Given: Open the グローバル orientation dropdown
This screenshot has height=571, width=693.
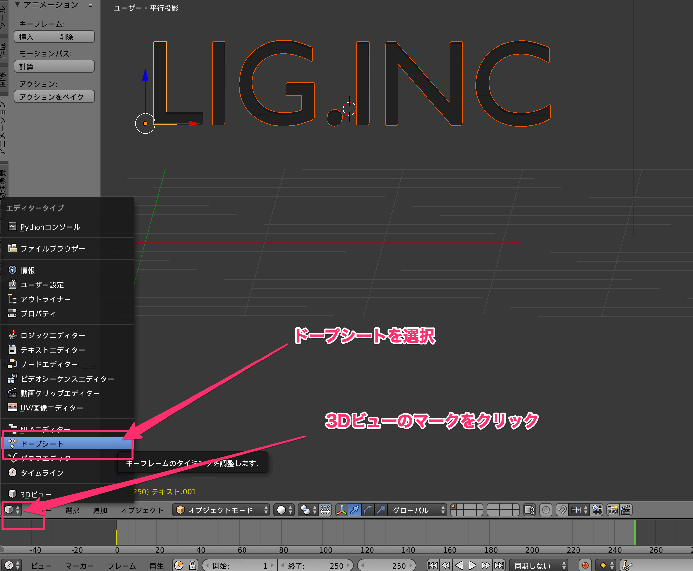Looking at the screenshot, I should [417, 510].
